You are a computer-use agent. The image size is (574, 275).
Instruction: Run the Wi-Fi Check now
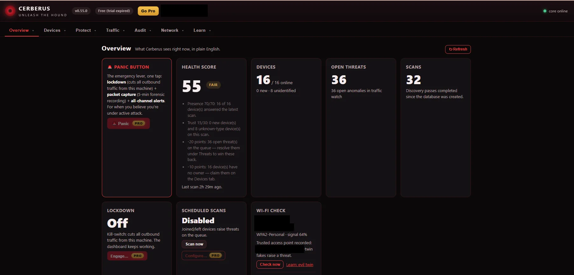[x=270, y=265]
